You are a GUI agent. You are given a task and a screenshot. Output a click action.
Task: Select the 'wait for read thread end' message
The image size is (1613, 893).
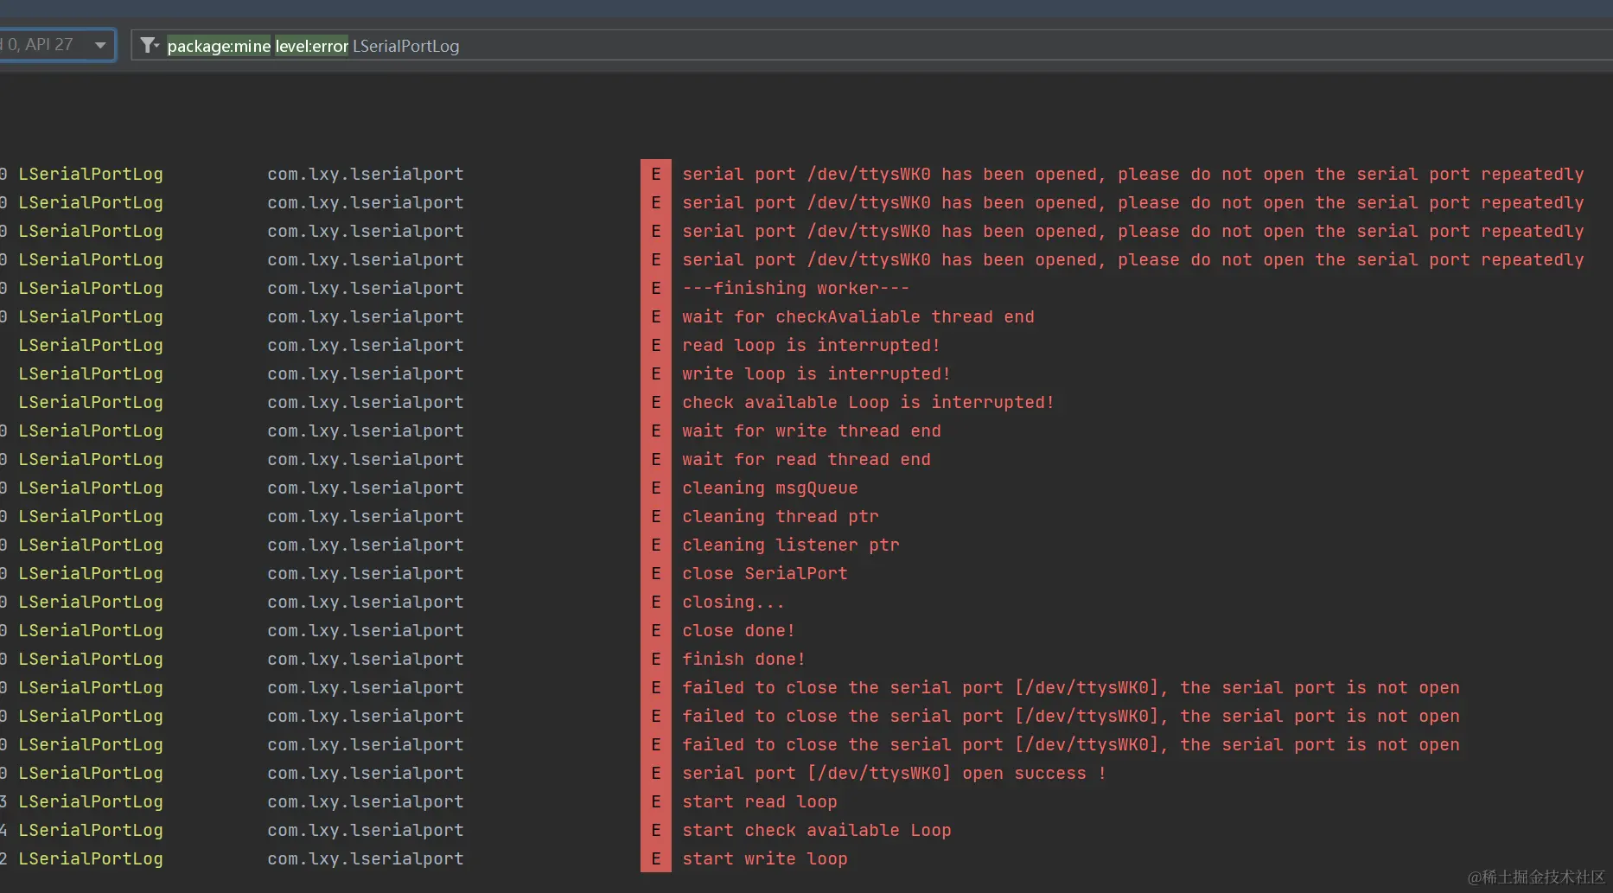click(806, 459)
